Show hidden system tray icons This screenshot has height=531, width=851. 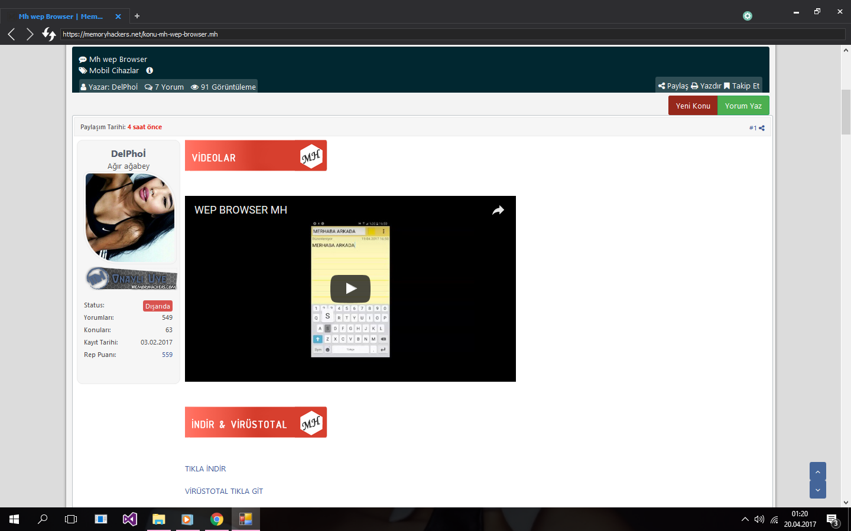point(745,519)
